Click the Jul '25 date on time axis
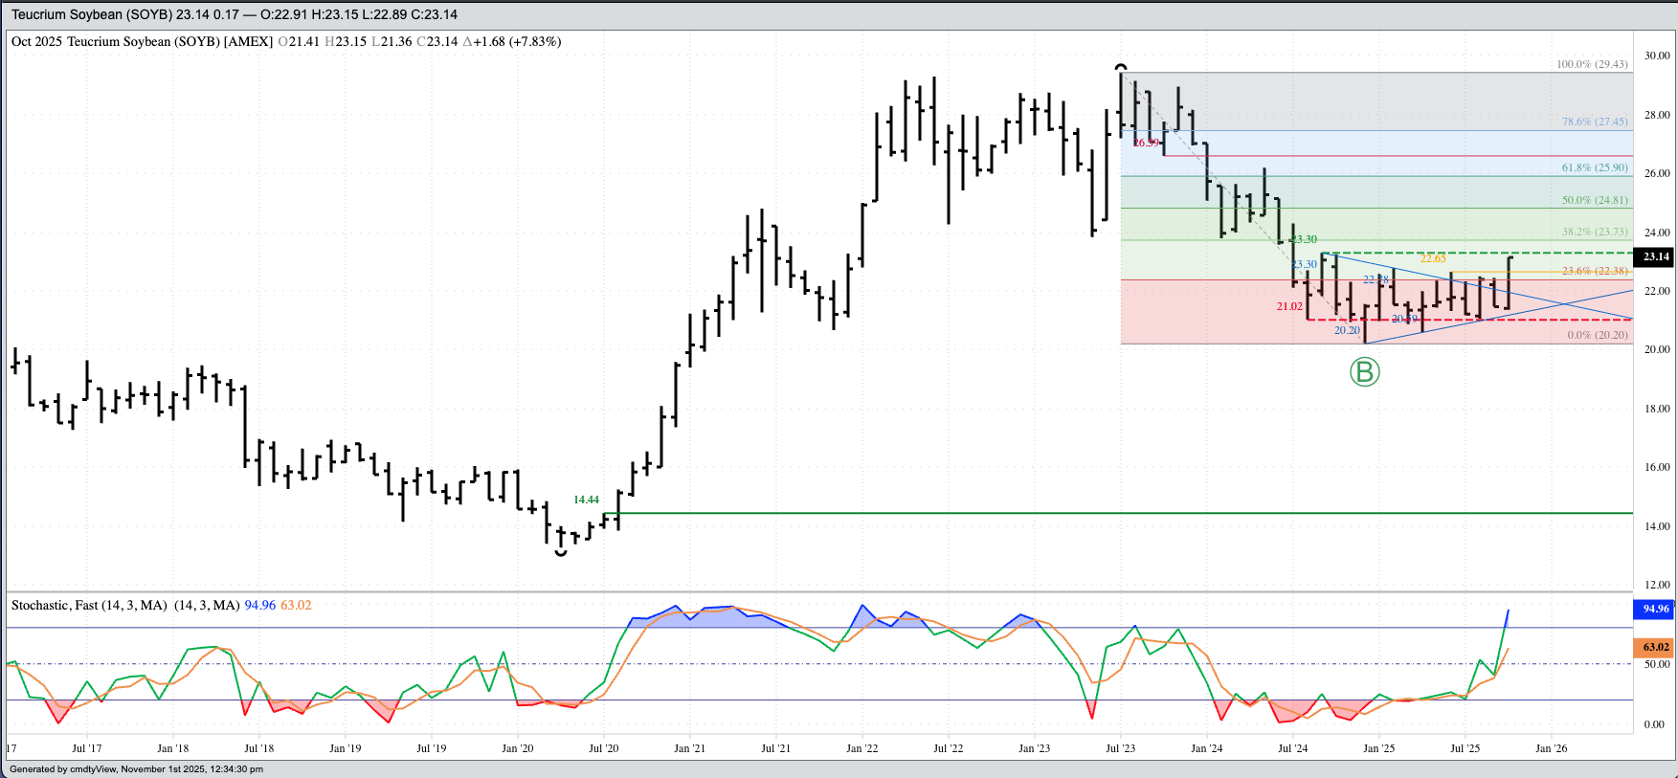This screenshot has width=1678, height=778. tap(1465, 748)
